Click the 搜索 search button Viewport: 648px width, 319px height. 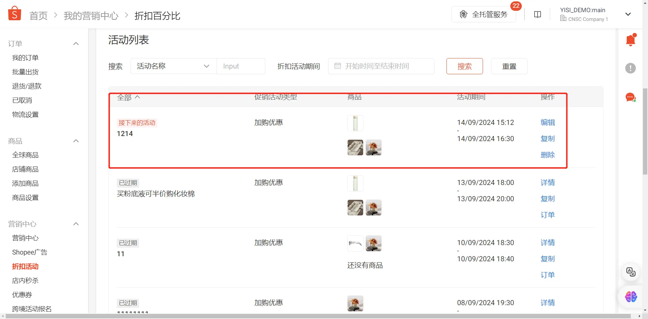464,66
